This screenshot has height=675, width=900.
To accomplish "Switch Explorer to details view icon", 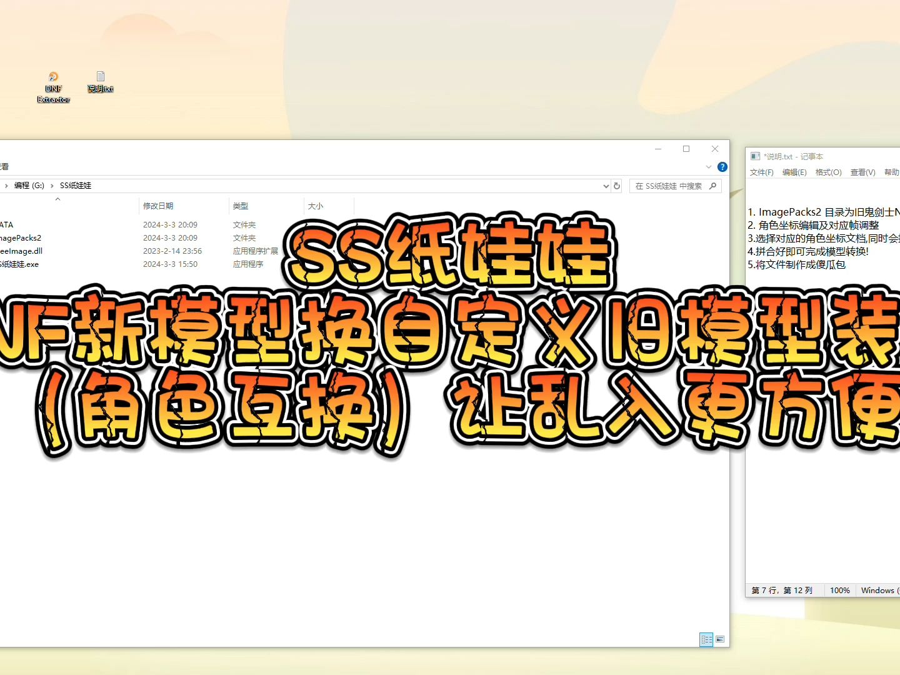I will pos(706,639).
